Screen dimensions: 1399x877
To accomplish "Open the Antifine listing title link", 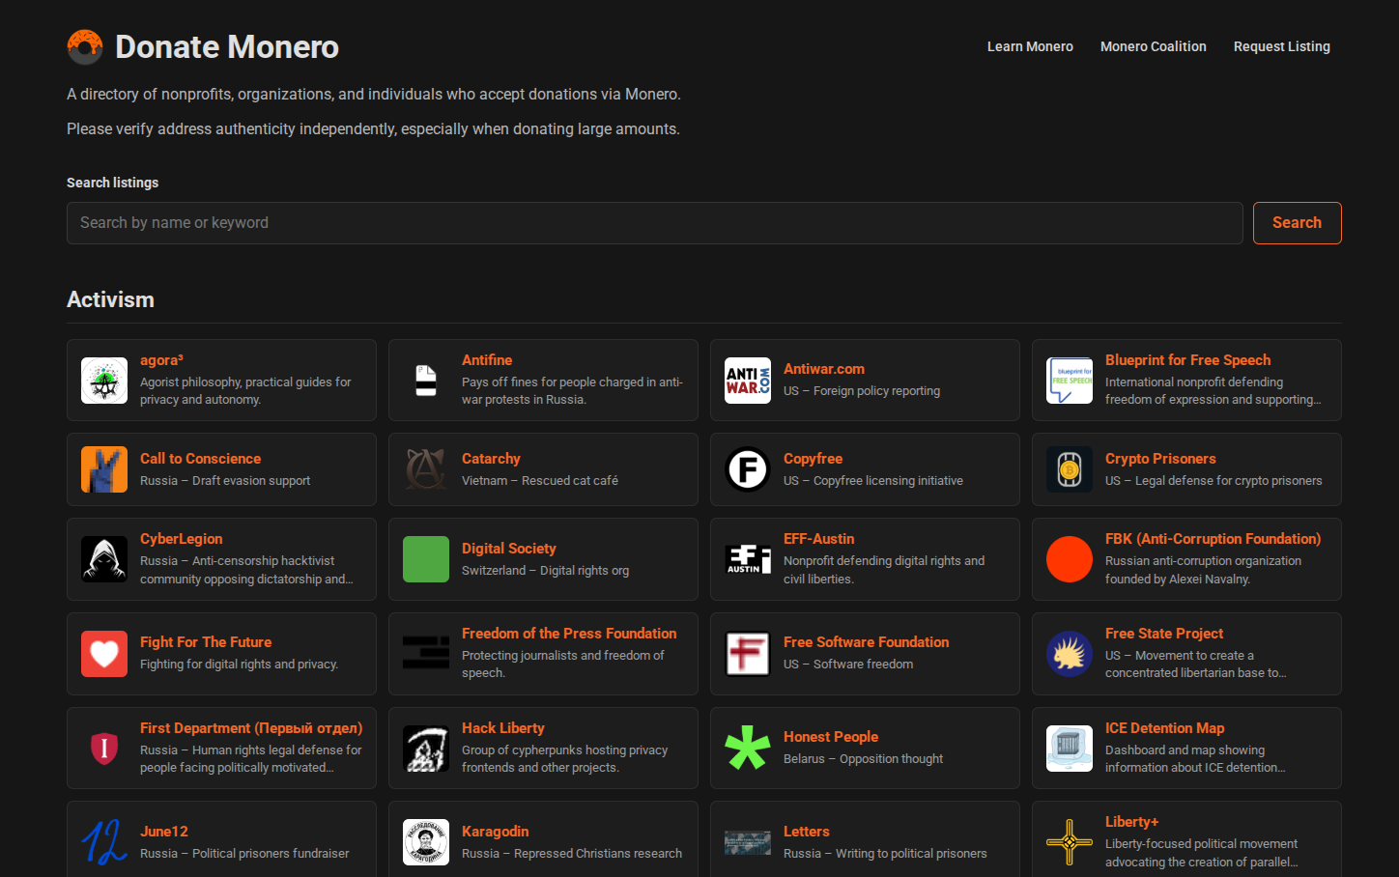I will [487, 360].
